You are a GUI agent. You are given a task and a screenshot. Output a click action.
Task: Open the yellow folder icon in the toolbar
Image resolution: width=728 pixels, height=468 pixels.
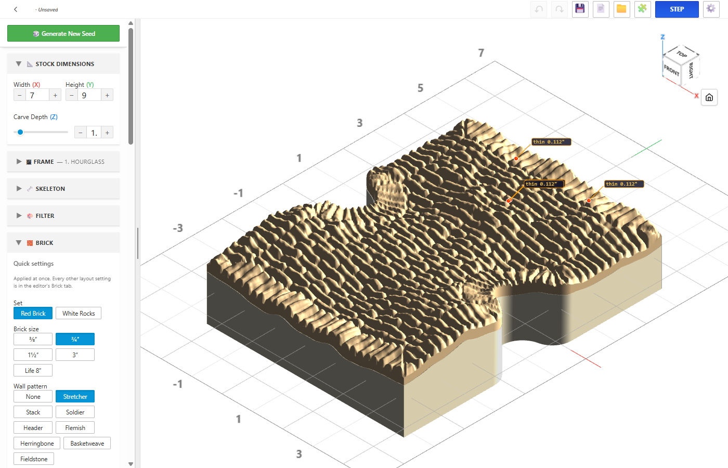[x=622, y=9]
